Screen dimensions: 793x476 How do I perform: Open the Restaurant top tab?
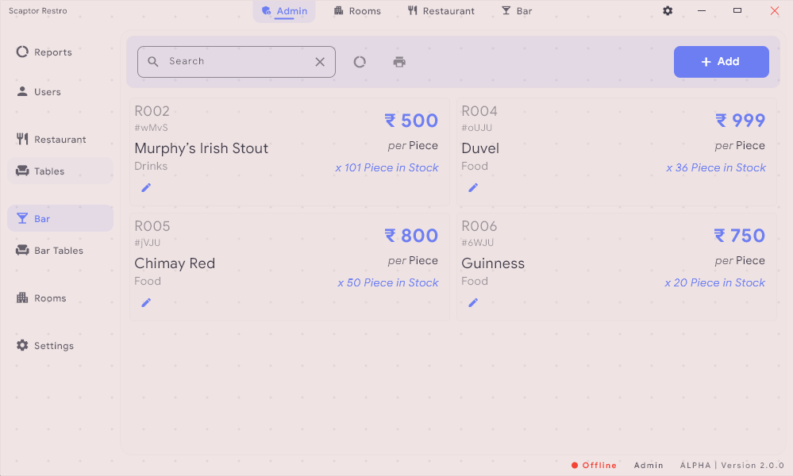441,11
